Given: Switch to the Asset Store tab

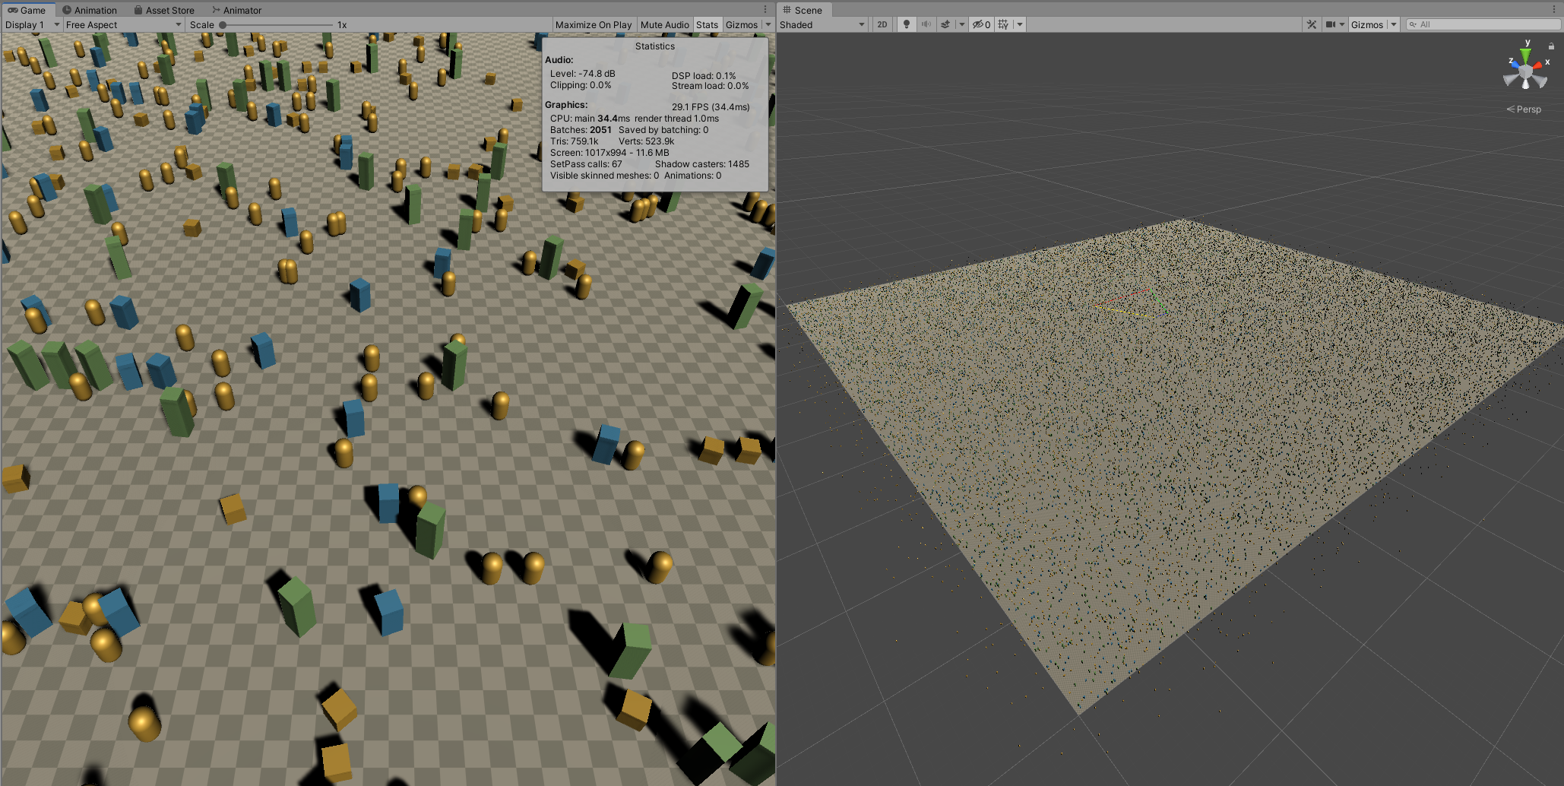Looking at the screenshot, I should [164, 10].
